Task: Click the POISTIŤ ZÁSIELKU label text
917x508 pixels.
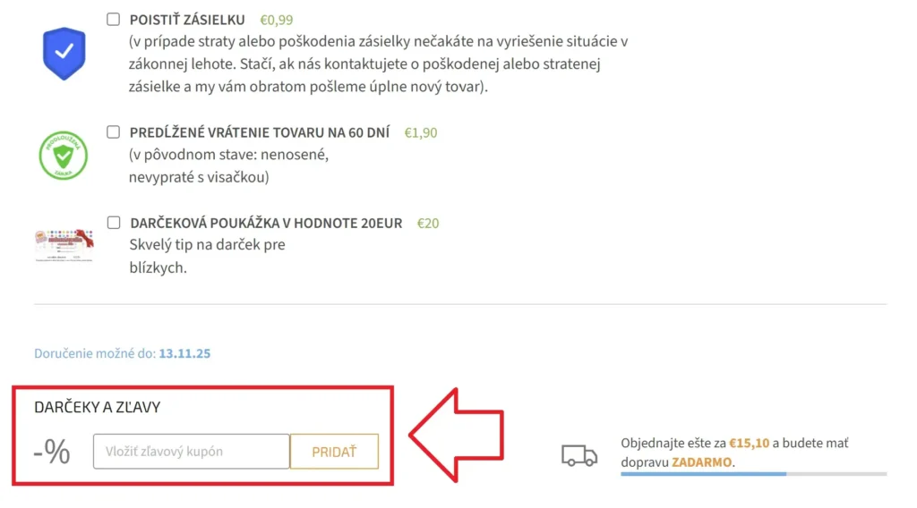Action: pyautogui.click(x=187, y=20)
